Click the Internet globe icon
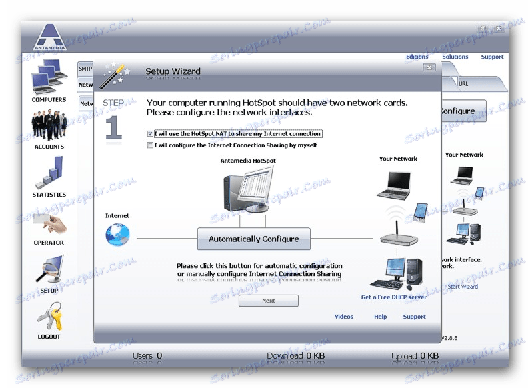The width and height of the screenshot is (530, 388). coord(117,235)
